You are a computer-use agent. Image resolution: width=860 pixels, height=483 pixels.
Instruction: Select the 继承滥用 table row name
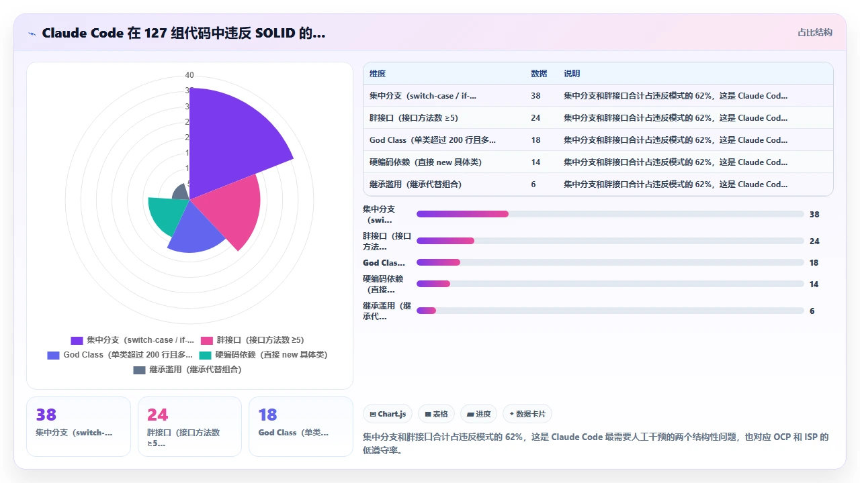pyautogui.click(x=415, y=184)
